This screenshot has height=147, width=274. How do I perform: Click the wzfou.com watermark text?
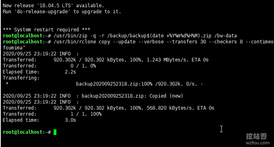click(257, 143)
